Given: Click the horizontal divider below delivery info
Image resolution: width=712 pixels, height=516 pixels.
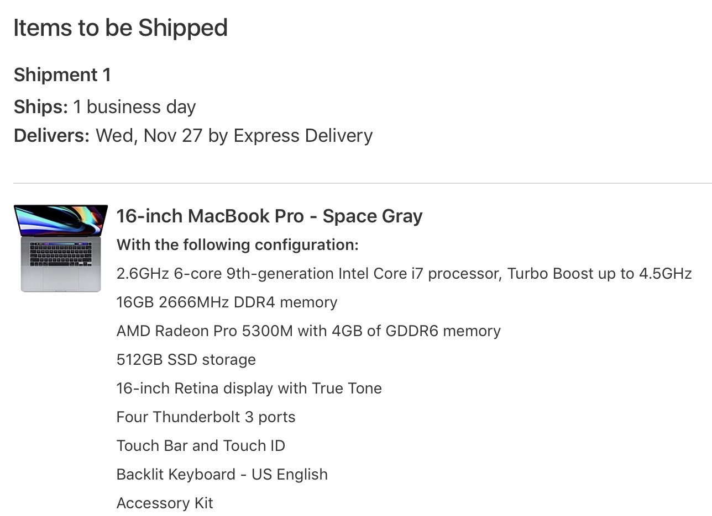Looking at the screenshot, I should (363, 183).
